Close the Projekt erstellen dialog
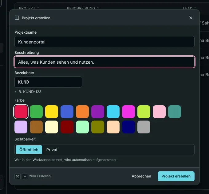This screenshot has width=209, height=194. point(191,18)
